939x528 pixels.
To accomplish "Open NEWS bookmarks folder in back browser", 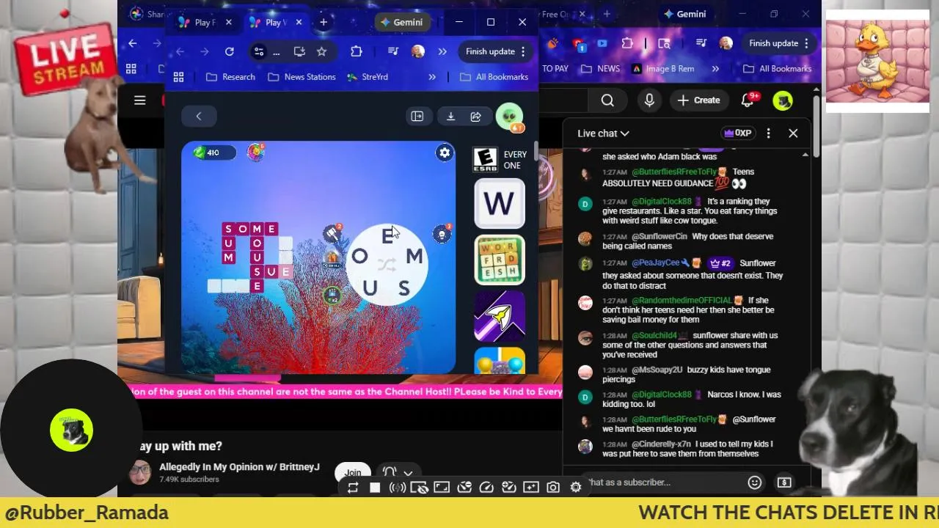I will click(601, 69).
